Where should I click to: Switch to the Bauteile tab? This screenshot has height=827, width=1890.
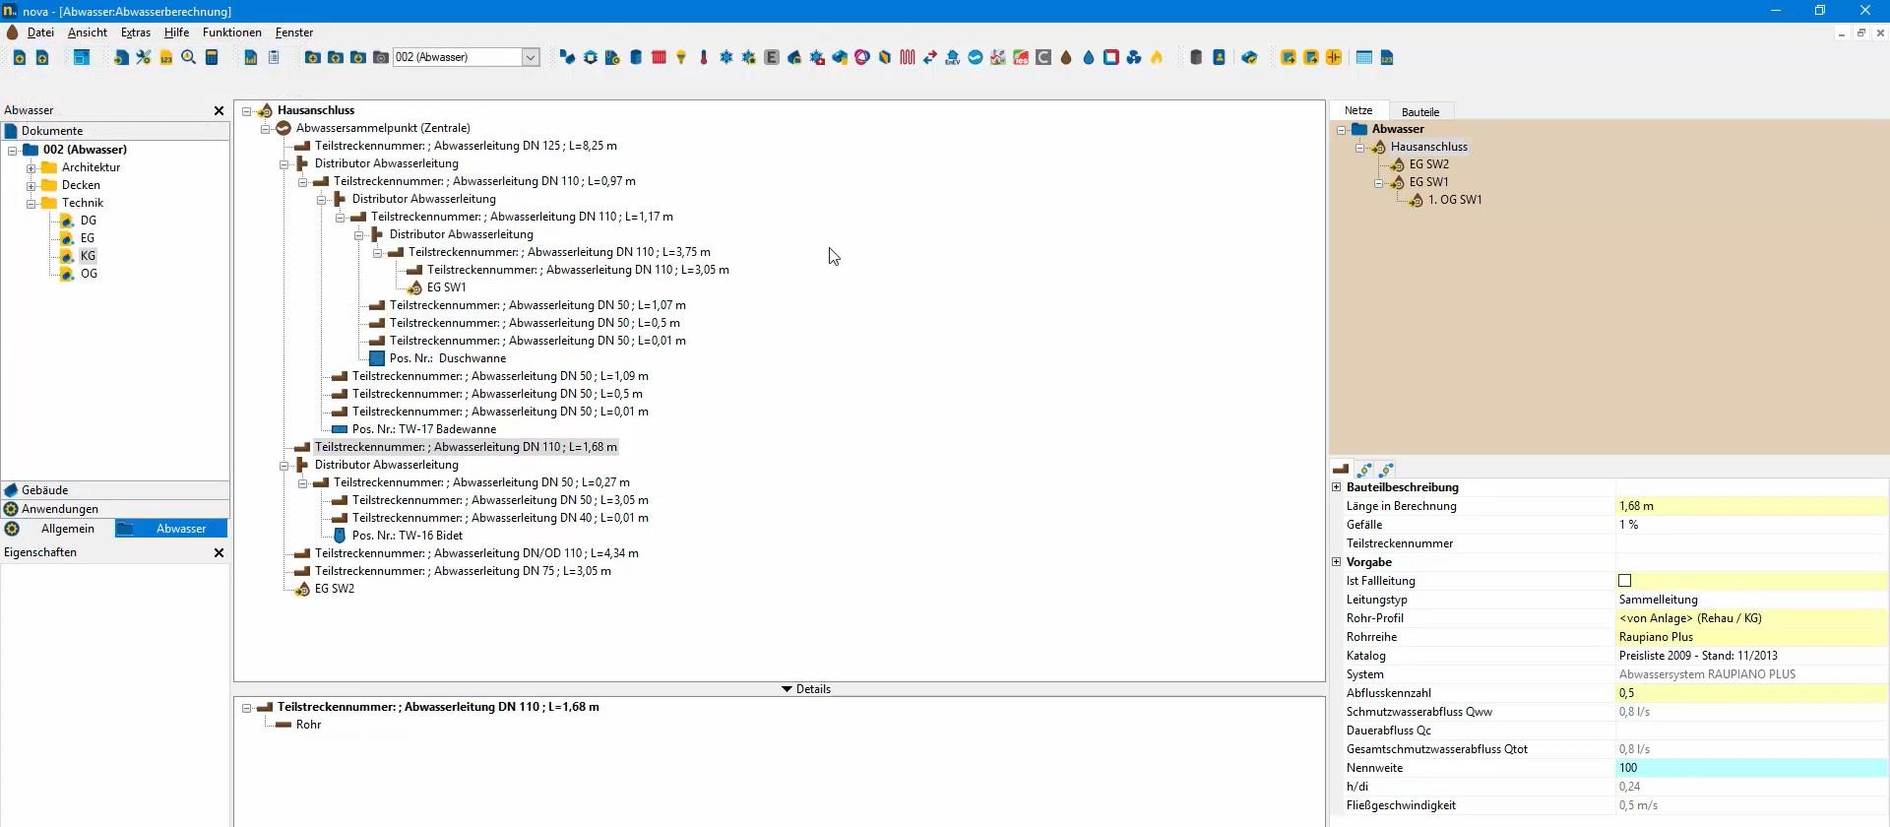pos(1419,112)
